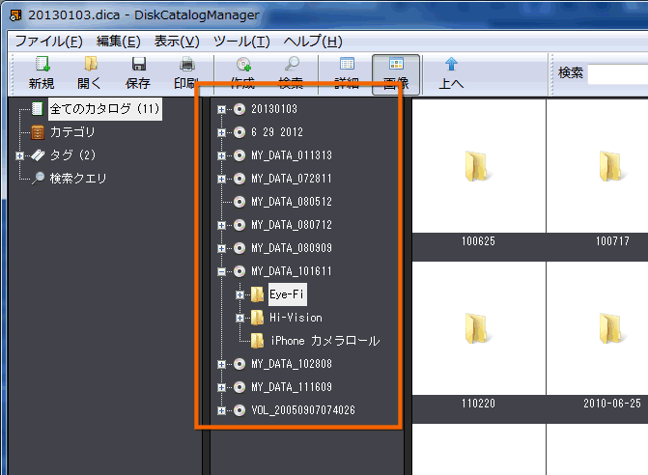
Task: Click the 検索 magnifier toolbar icon
Action: [x=292, y=64]
